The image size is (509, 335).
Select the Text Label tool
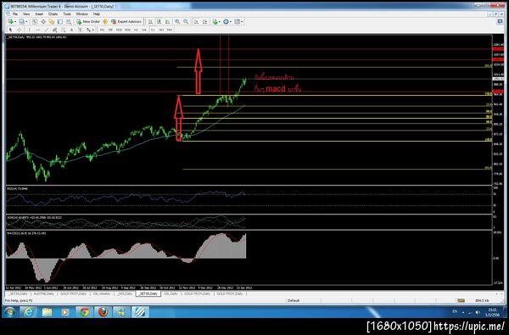[80, 30]
